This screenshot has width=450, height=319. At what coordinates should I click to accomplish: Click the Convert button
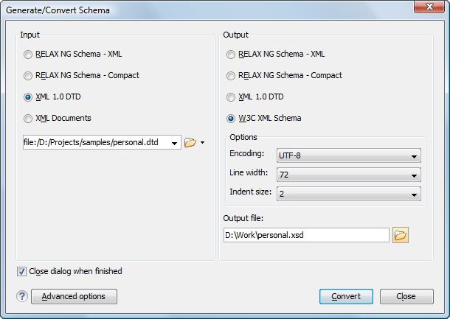(x=346, y=296)
